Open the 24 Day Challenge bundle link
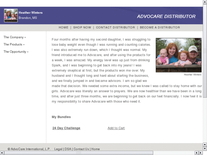207x155 pixels. pos(66,128)
